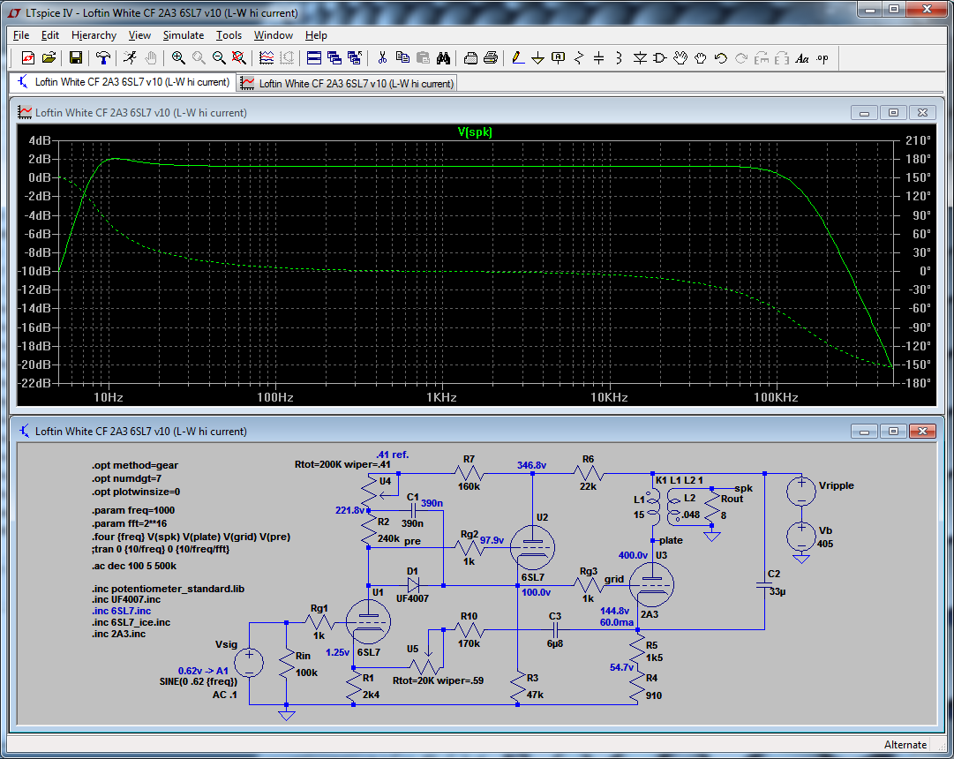Click the Vripple source symbol

801,492
